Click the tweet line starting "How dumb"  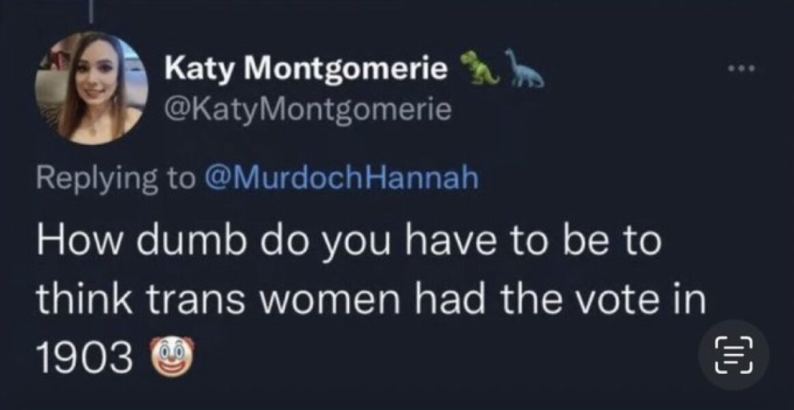click(349, 243)
